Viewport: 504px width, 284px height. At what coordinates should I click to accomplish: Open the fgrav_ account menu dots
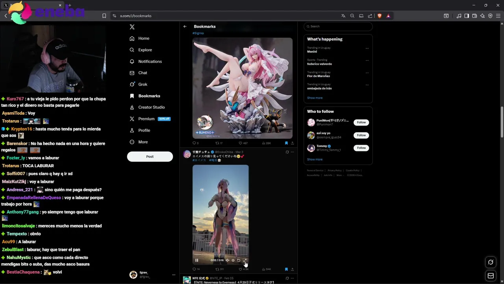pyautogui.click(x=174, y=275)
